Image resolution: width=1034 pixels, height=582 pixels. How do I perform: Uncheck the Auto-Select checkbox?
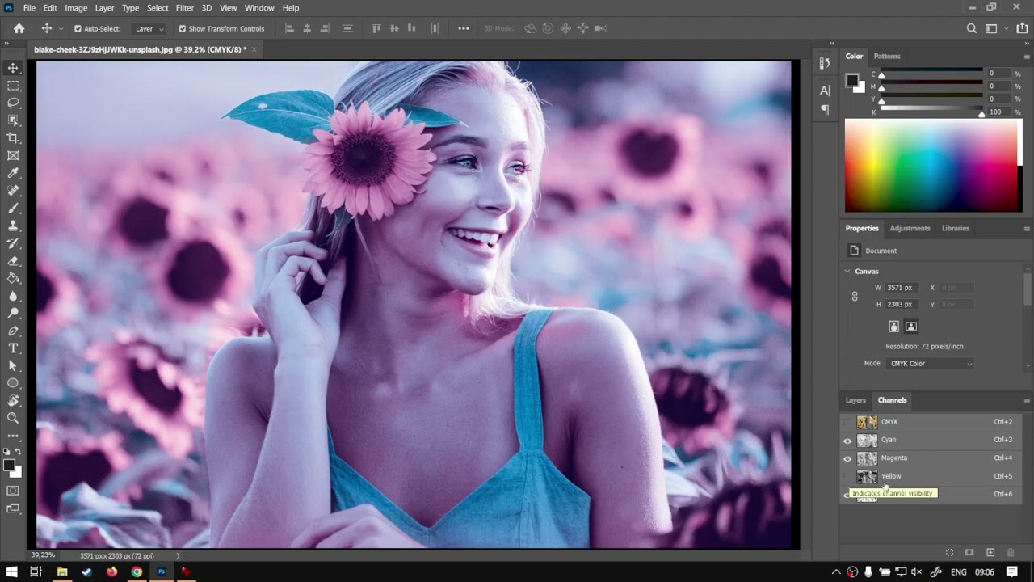[78, 29]
